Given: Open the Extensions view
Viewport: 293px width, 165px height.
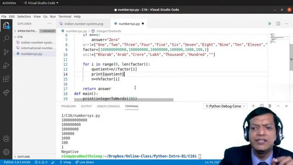Looking at the screenshot, I should [x=6, y=79].
